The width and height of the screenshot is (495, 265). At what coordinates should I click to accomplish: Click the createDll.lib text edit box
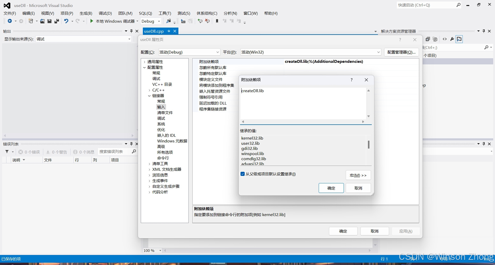(303, 104)
